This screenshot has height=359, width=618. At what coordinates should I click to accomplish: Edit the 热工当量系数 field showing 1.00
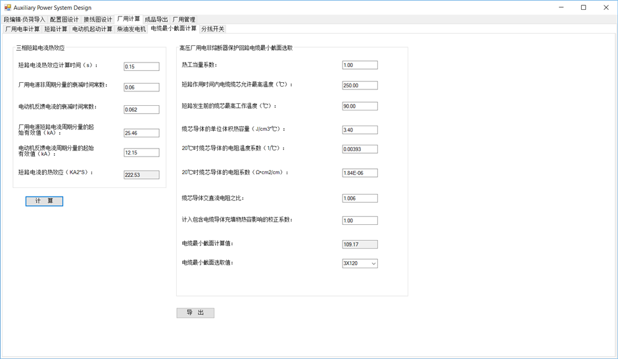(x=360, y=65)
